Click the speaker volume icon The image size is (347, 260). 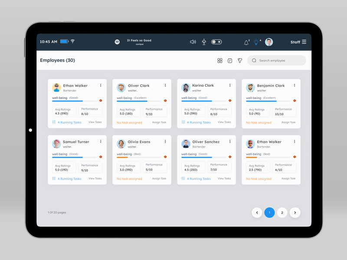pyautogui.click(x=193, y=42)
